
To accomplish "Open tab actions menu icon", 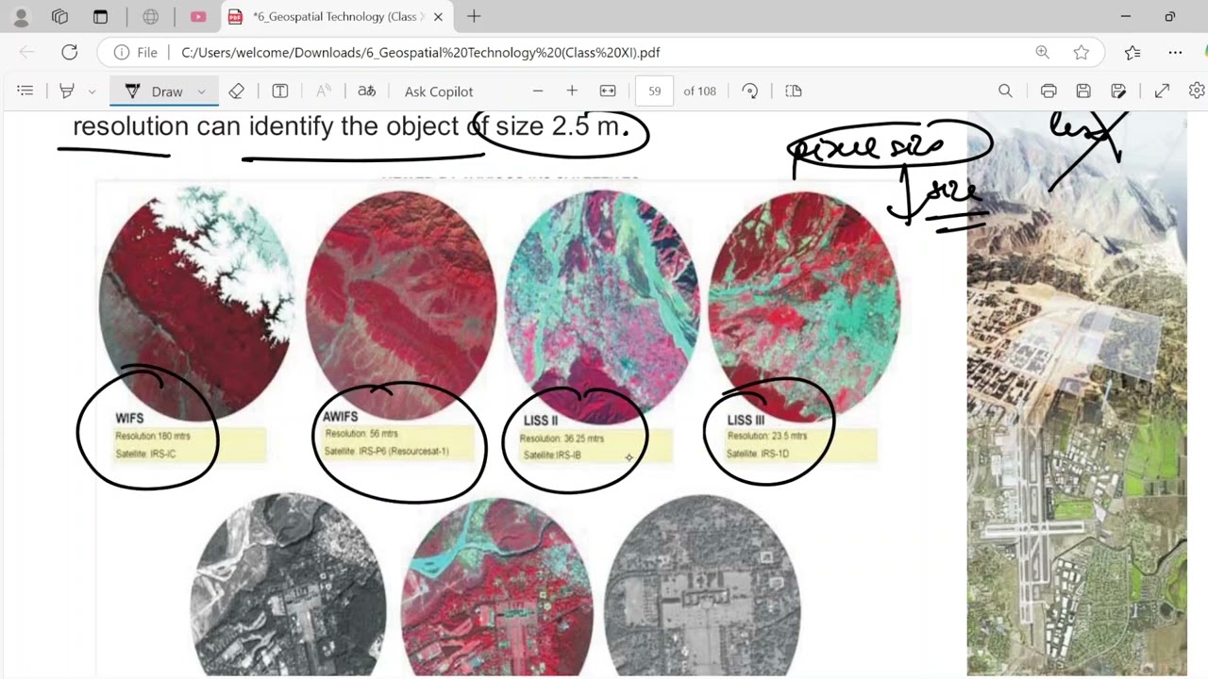I will pyautogui.click(x=100, y=17).
